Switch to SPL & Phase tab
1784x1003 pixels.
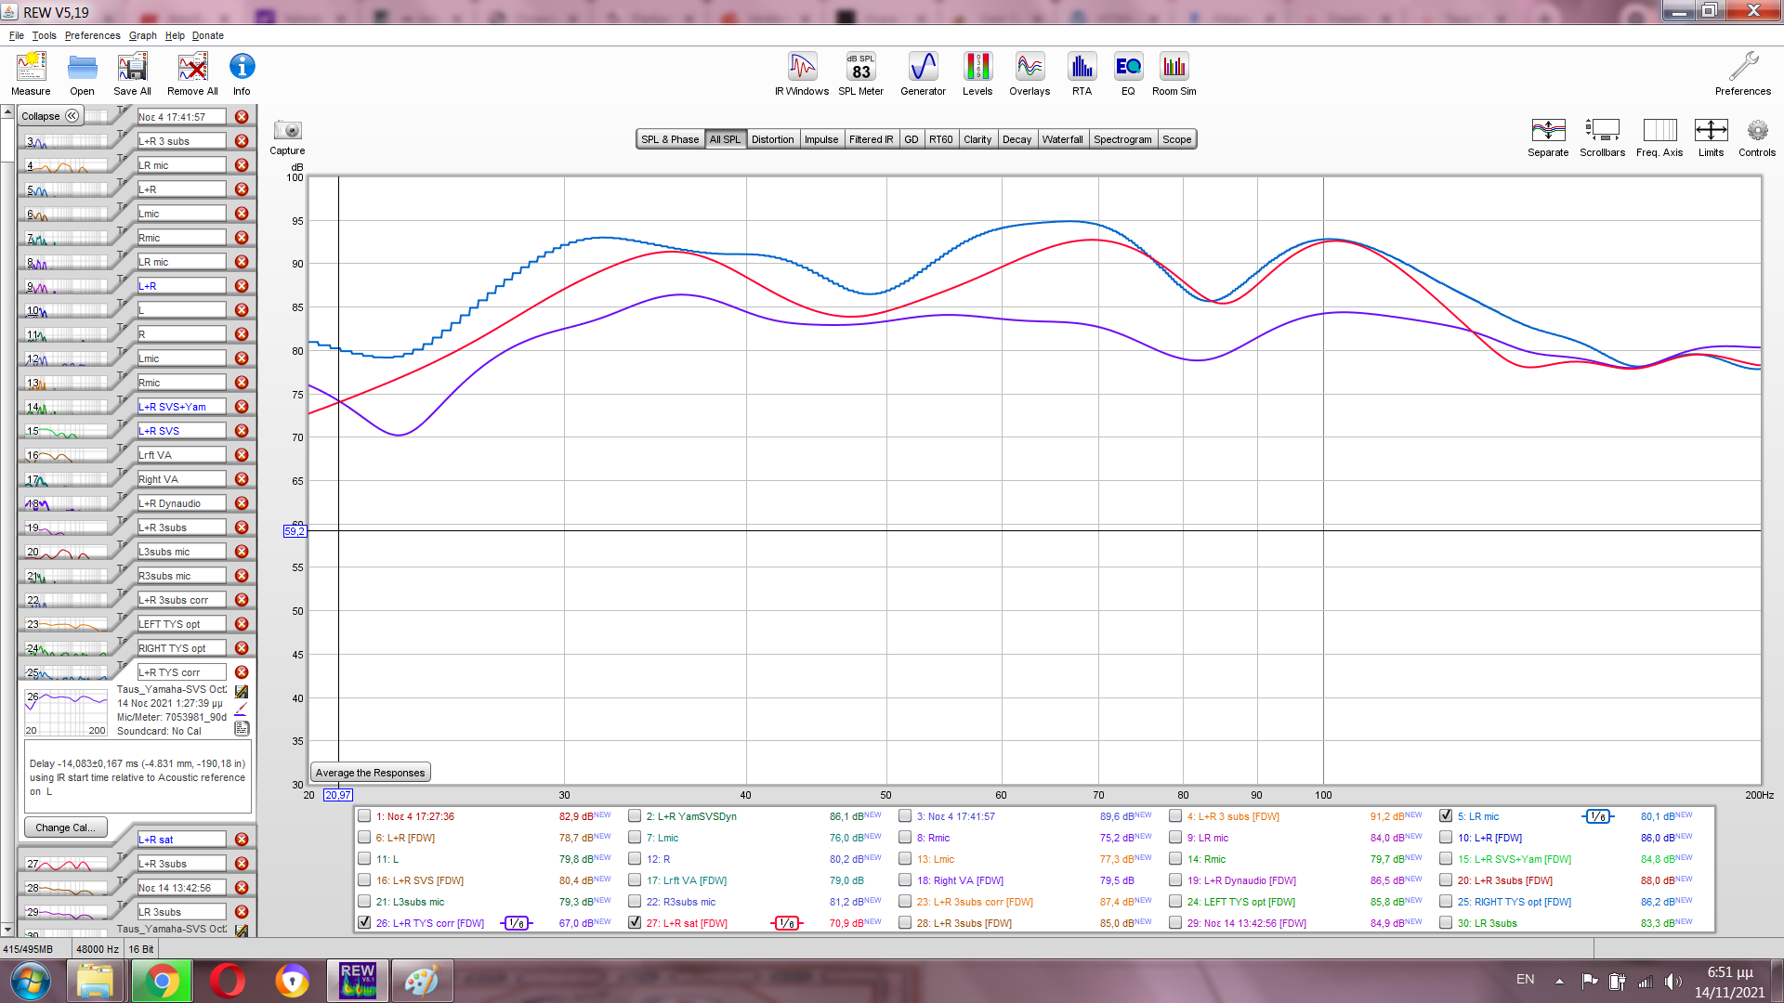click(670, 139)
